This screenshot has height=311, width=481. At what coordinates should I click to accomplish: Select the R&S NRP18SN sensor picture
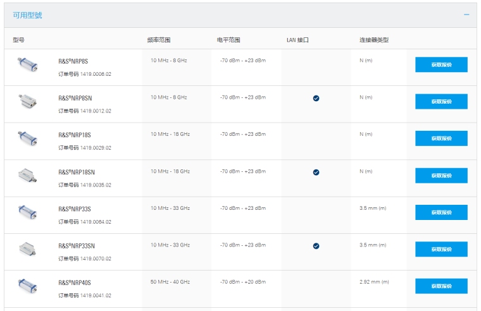pos(27,174)
